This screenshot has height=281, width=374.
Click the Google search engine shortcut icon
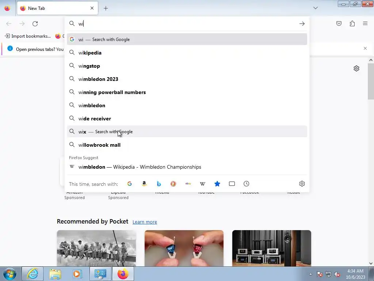click(x=130, y=184)
